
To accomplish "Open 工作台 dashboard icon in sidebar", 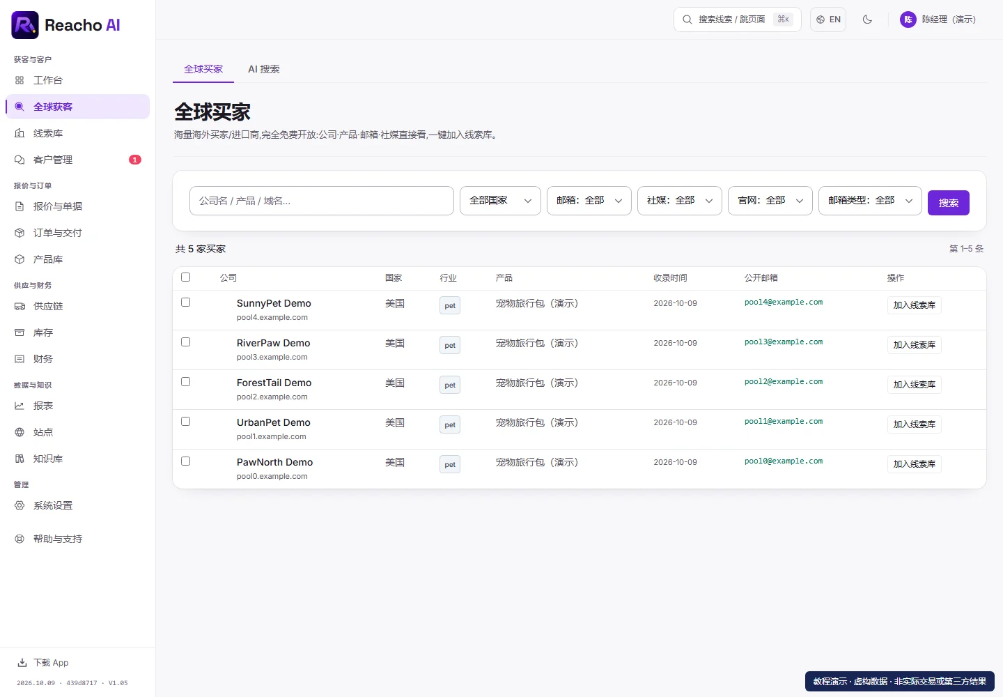I will 20,80.
